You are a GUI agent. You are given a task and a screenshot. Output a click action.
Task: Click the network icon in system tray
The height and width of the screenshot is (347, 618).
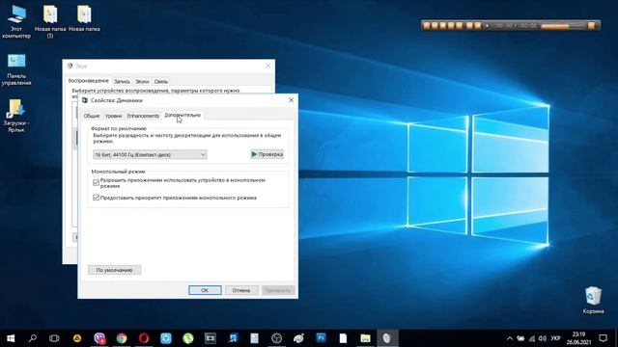pos(532,338)
